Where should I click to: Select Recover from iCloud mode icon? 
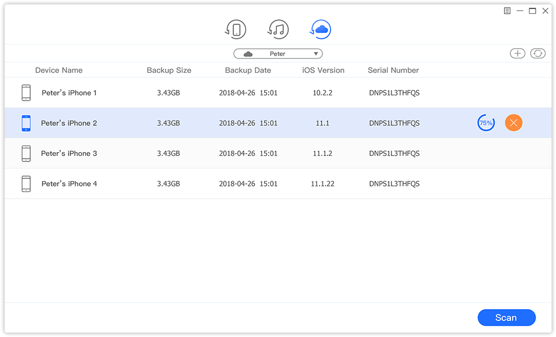pyautogui.click(x=321, y=30)
